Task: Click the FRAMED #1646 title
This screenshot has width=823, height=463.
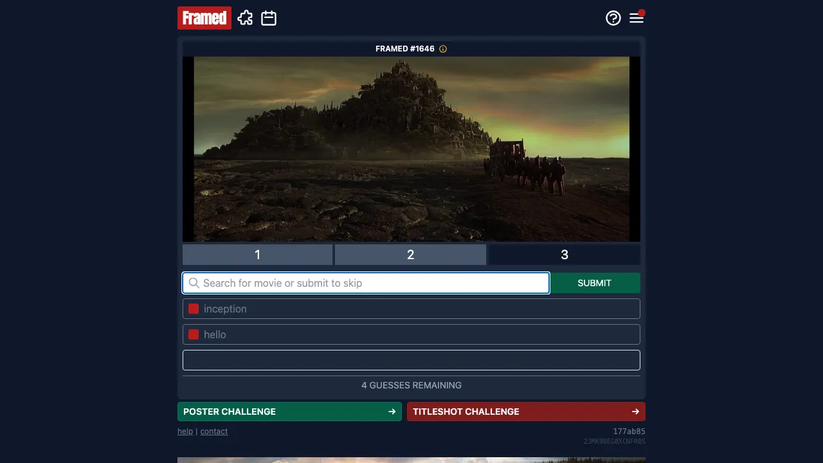Action: tap(405, 49)
